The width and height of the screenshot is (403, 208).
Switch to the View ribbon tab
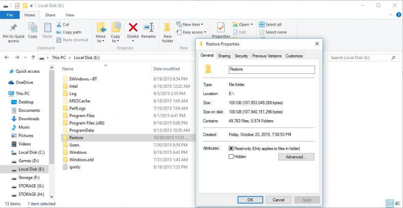point(69,15)
